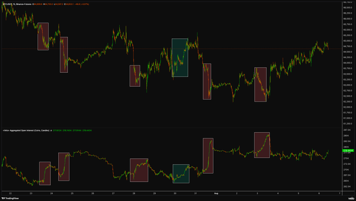Click the 267.5K open interest axis label
Screen dimensions: 356x201
point(347,175)
